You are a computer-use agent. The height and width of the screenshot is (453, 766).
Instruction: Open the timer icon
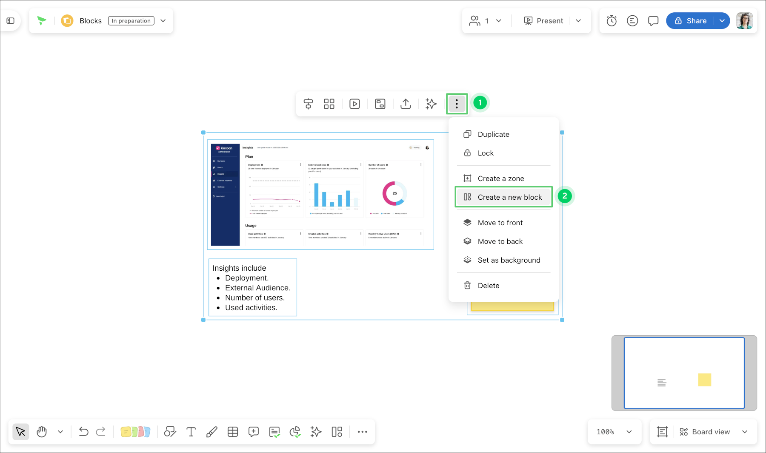tap(612, 20)
